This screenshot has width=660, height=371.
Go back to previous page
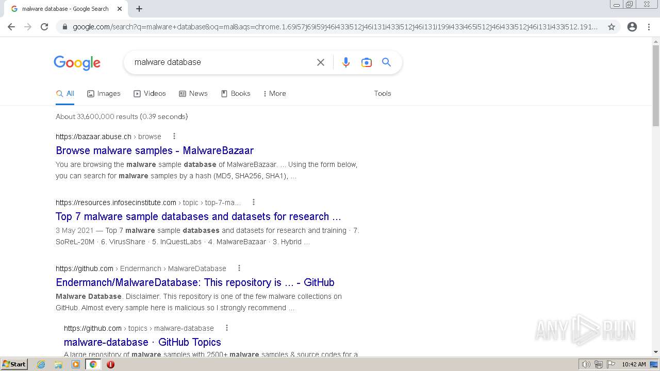pyautogui.click(x=11, y=27)
